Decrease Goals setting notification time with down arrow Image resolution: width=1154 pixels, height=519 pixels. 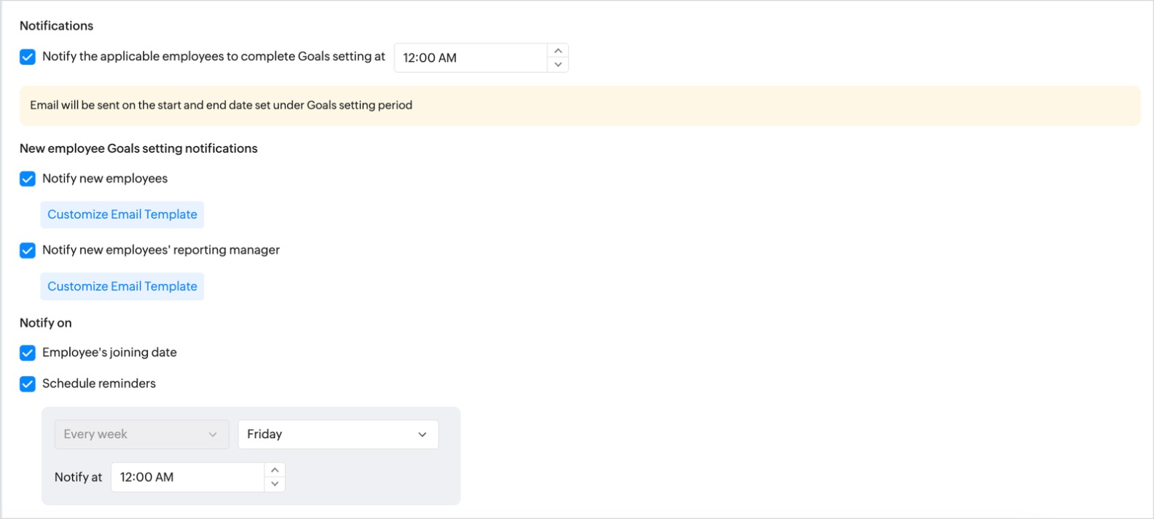[558, 65]
